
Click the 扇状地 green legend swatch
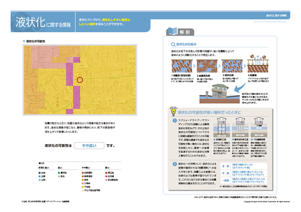[59, 173]
